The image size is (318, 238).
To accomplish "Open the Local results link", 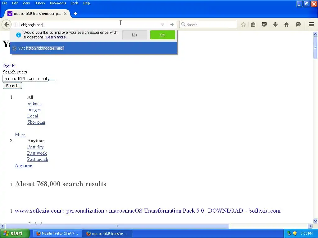I will click(32, 116).
